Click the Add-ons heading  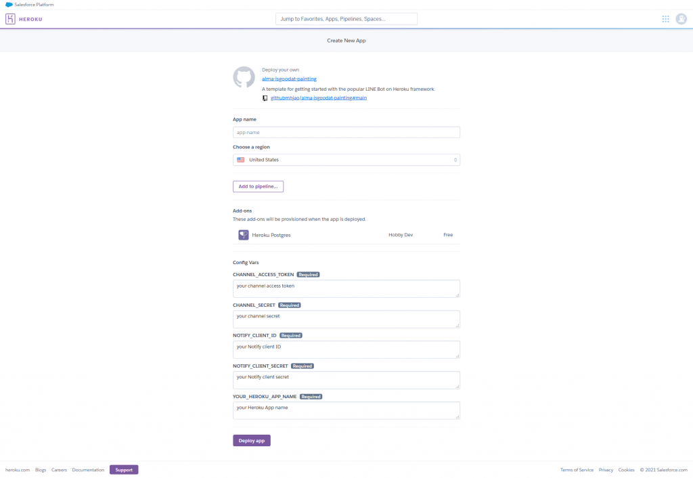click(242, 211)
